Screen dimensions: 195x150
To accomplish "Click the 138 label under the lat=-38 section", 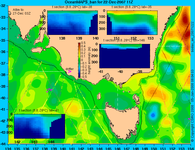I will click(62, 38).
